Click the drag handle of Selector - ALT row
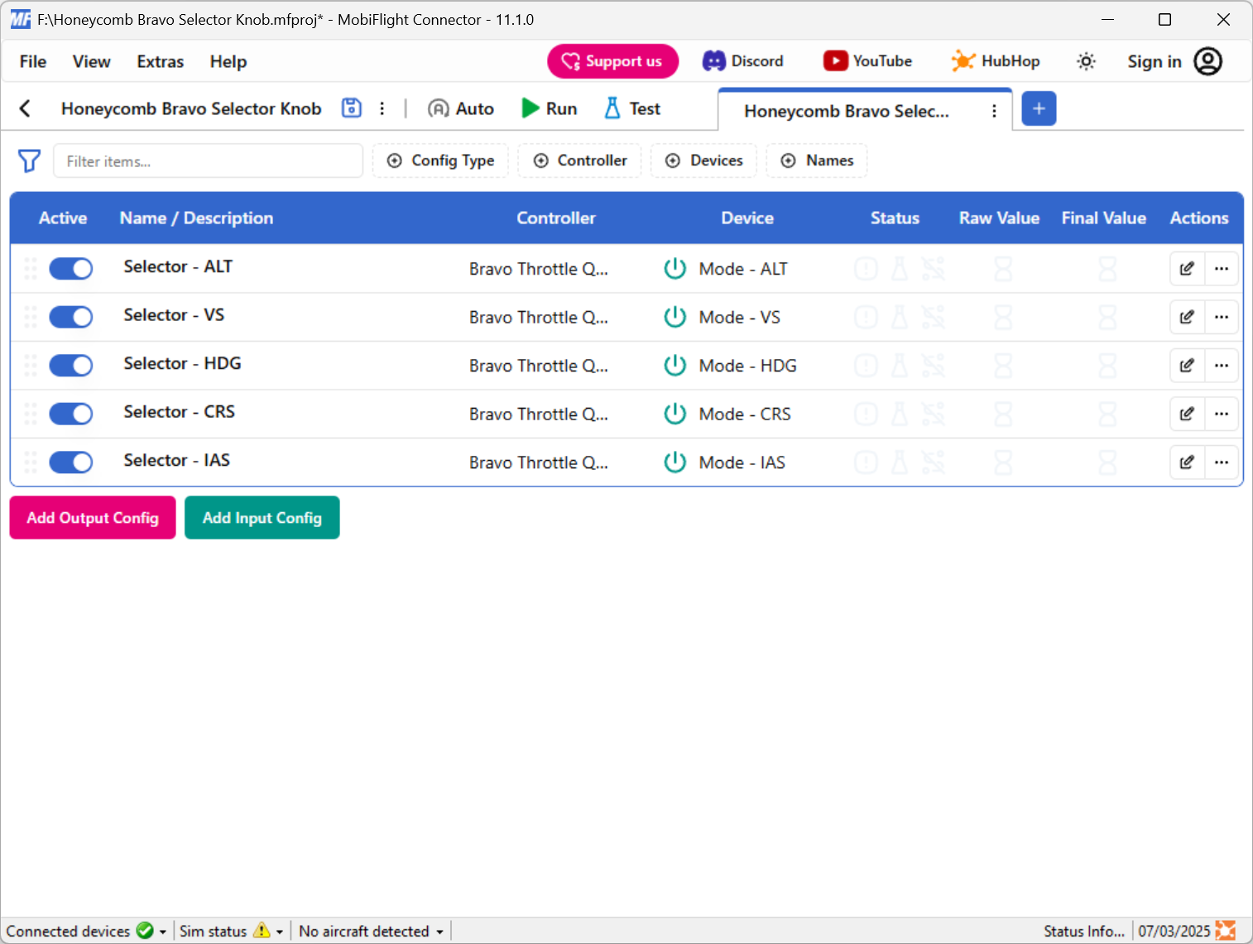1253x944 pixels. 31,268
